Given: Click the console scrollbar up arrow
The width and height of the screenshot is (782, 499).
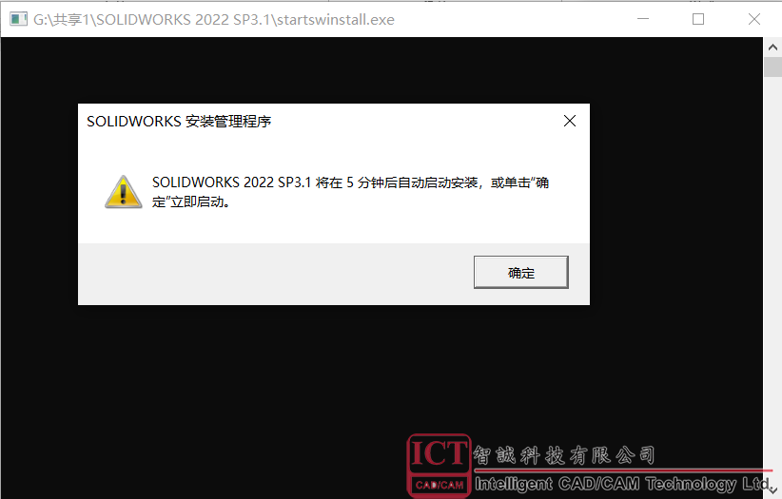Looking at the screenshot, I should point(772,48).
